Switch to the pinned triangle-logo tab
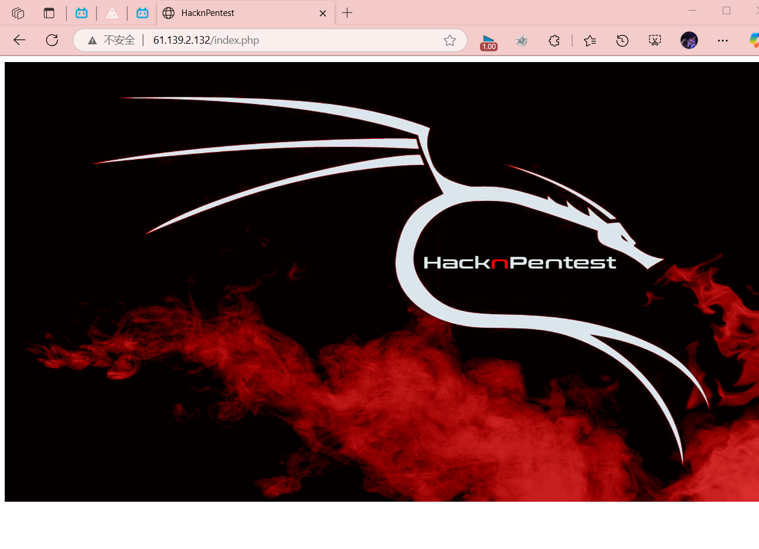The height and width of the screenshot is (549, 759). tap(112, 13)
